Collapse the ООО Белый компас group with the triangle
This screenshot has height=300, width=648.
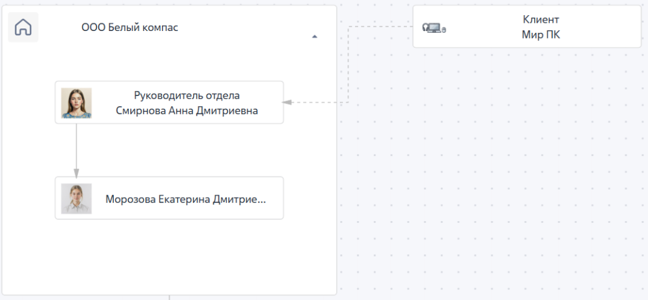[x=315, y=37]
